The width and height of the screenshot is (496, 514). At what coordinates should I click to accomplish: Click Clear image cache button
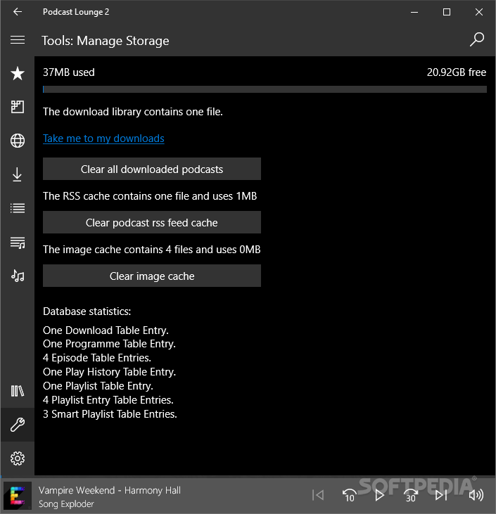click(152, 276)
